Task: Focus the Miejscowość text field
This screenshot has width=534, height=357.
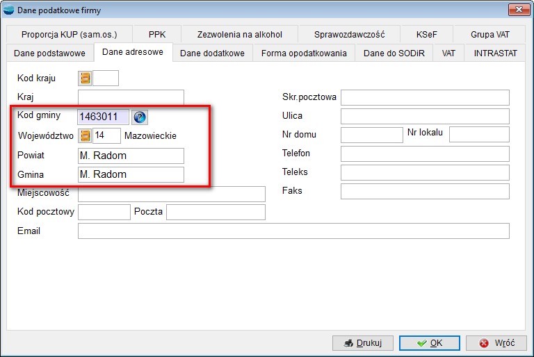Action: [171, 194]
